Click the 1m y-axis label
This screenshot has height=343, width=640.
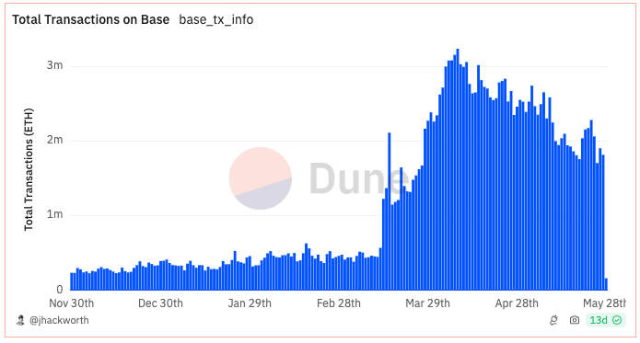click(54, 214)
